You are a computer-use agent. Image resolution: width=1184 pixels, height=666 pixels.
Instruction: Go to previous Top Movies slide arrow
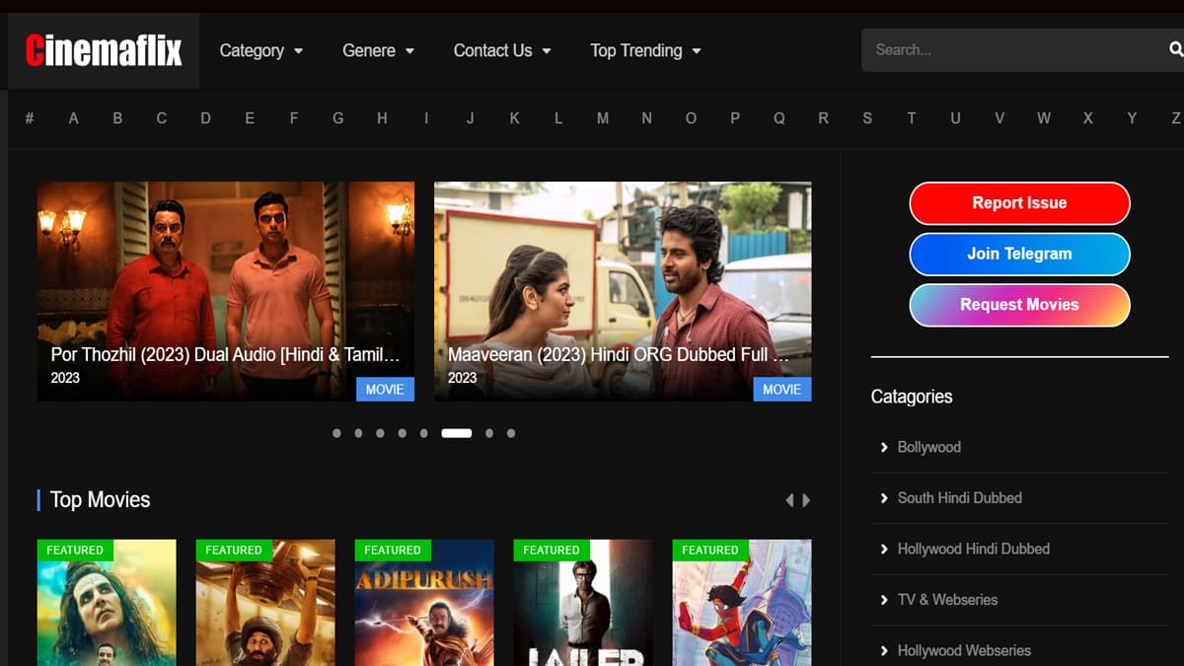click(789, 500)
